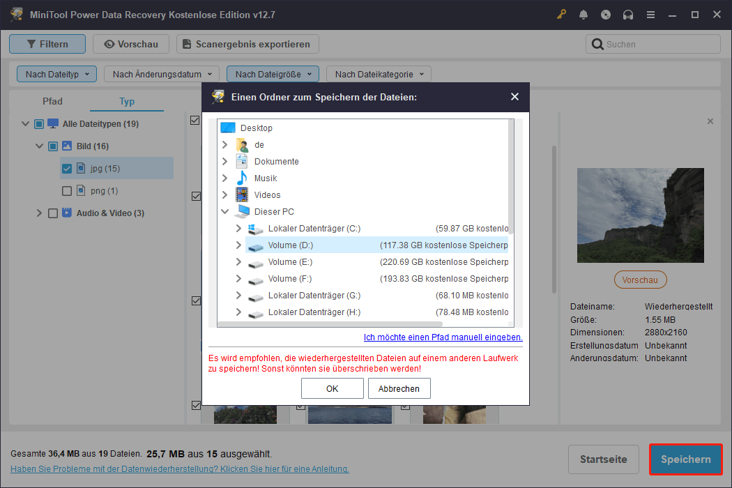This screenshot has height=488, width=732.
Task: Open the Nach Dateityp dropdown
Action: [56, 74]
